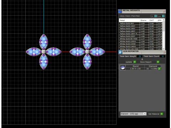Collapse the gem totals with the small arrow
Viewport: 171px width, 128px height.
(142, 59)
